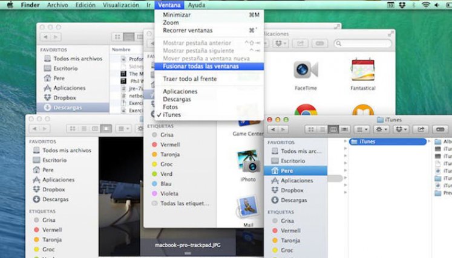The width and height of the screenshot is (452, 258).
Task: Click the share button in the iTunes window
Action: point(421,129)
